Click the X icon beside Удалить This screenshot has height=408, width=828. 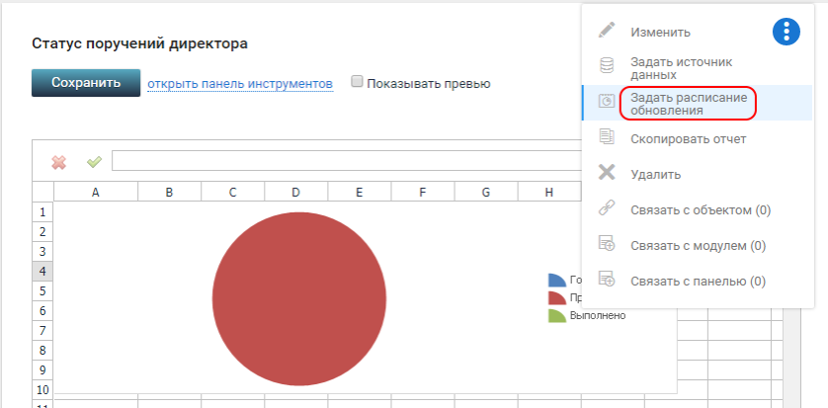click(607, 172)
